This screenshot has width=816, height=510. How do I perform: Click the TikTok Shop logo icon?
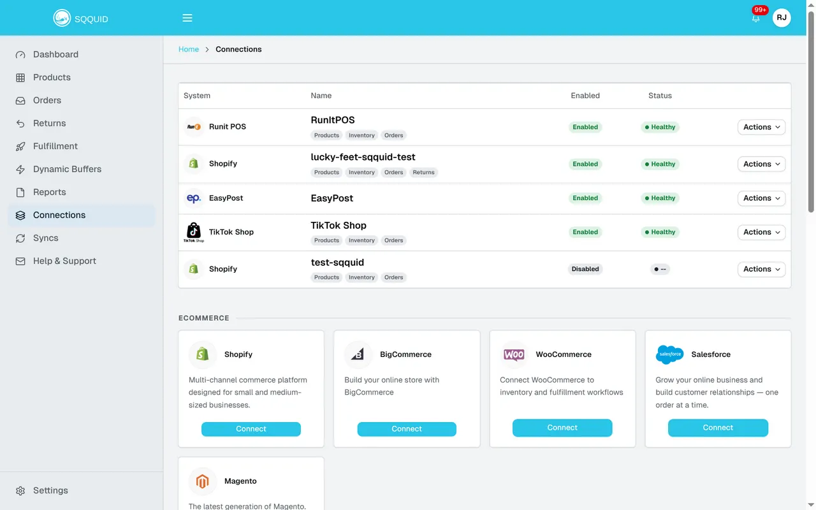point(194,232)
